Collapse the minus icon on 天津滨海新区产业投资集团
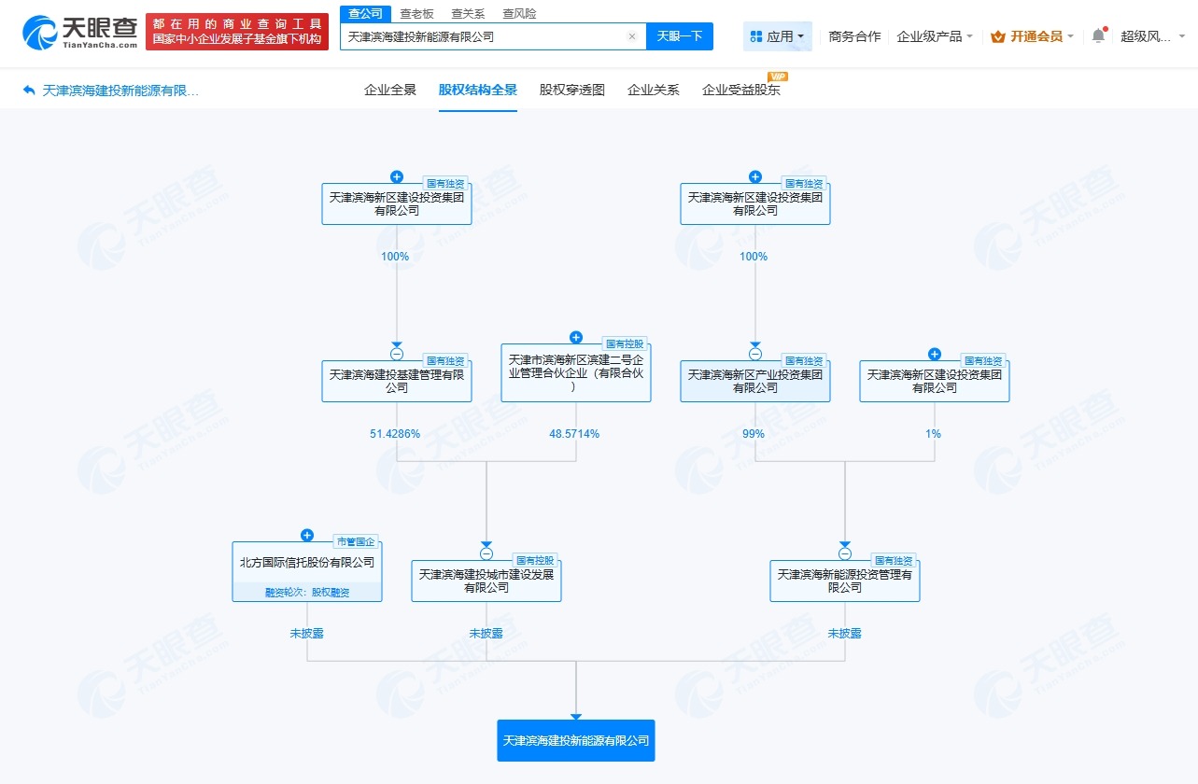Screen dimensions: 1198x784 tap(754, 354)
